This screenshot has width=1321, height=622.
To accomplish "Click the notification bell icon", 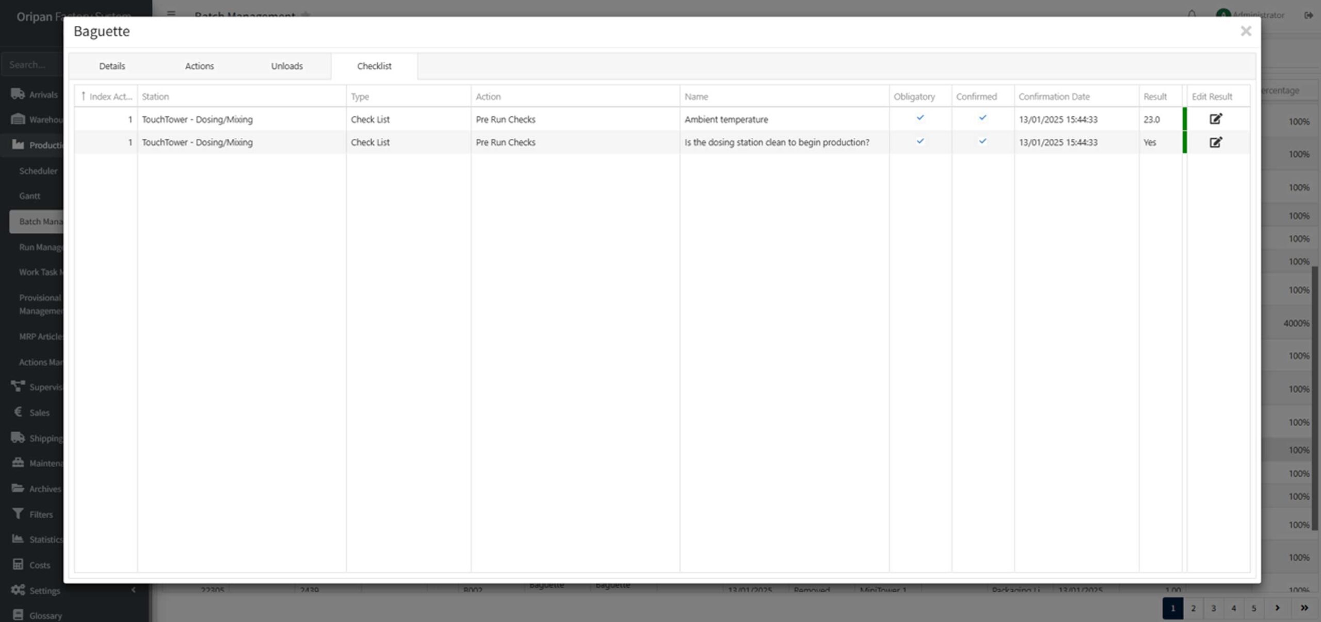I will (x=1191, y=14).
